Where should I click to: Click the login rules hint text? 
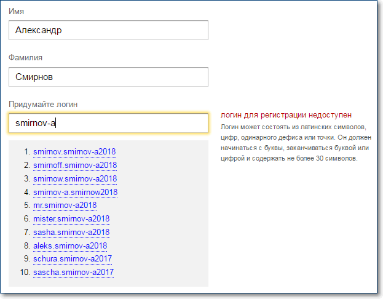296,143
